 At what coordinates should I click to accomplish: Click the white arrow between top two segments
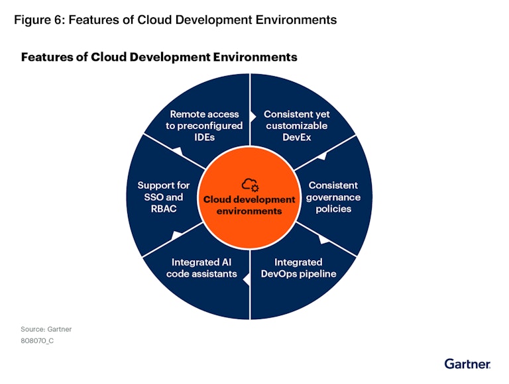click(x=253, y=116)
